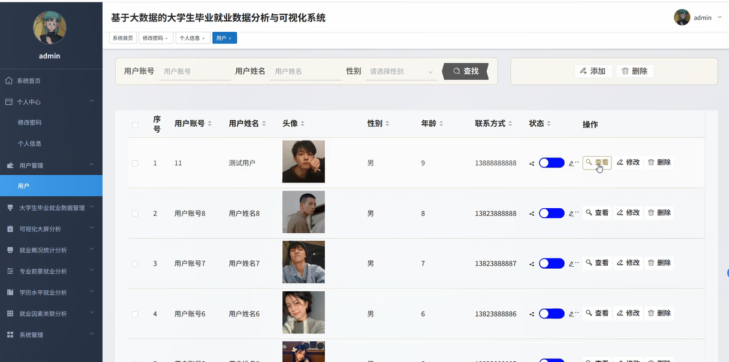Tick the checkbox on 用户账号7 row
The image size is (729, 362).
click(135, 264)
